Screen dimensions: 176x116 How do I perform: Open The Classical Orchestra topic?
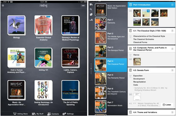144,39
